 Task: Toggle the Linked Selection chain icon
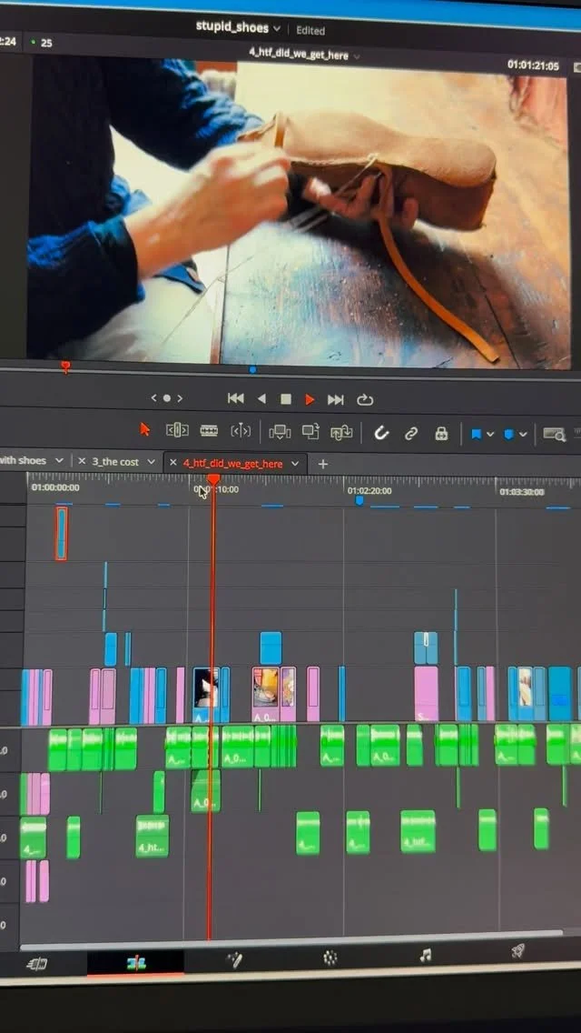click(411, 434)
